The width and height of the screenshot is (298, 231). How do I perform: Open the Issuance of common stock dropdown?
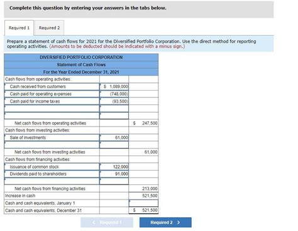tap(52, 167)
